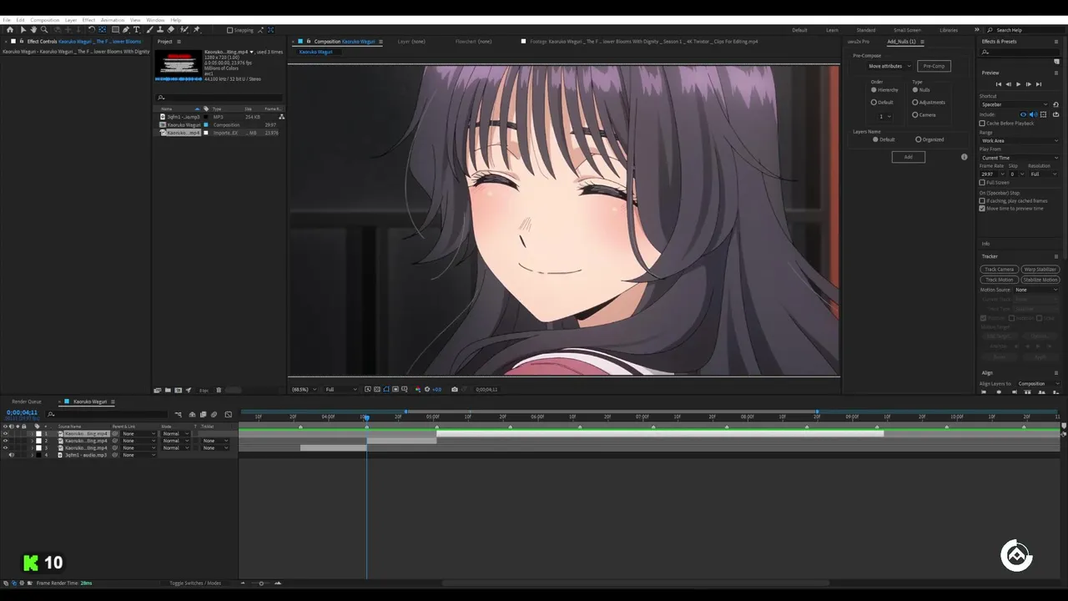
Task: Delete selected project item with trash icon
Action: (x=219, y=390)
